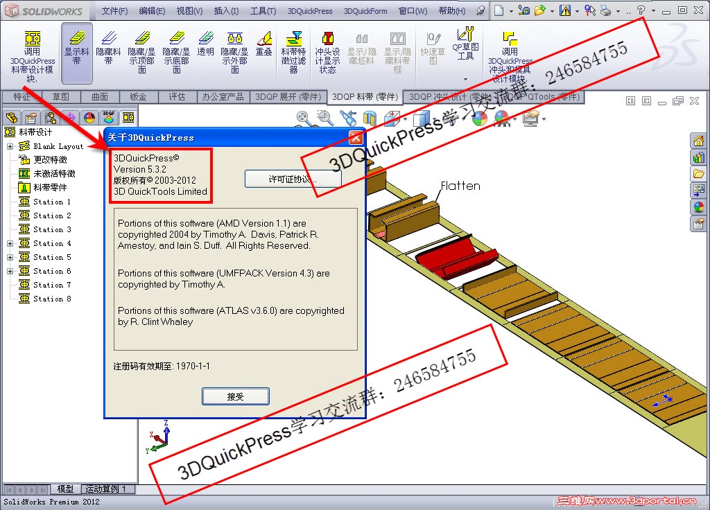
Task: Switch to the 特征 tab
Action: [21, 97]
